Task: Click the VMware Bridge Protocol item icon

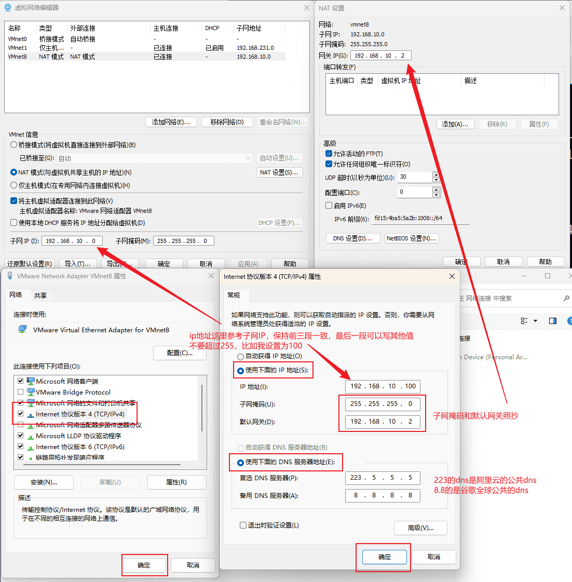Action: click(x=31, y=392)
